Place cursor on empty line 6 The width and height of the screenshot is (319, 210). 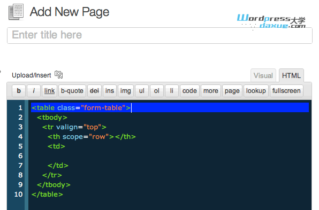[x=170, y=156]
